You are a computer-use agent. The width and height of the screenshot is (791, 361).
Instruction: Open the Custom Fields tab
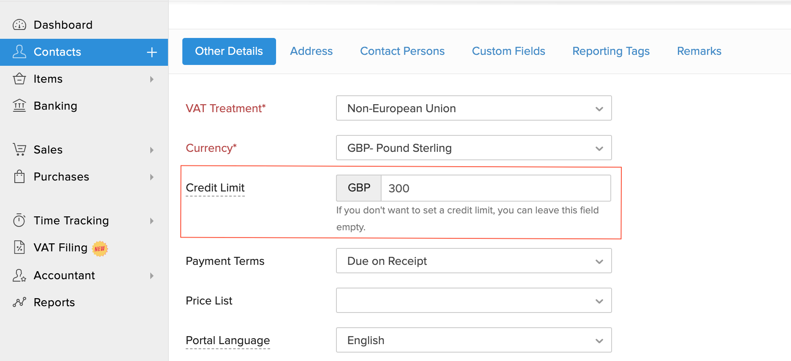pos(508,51)
